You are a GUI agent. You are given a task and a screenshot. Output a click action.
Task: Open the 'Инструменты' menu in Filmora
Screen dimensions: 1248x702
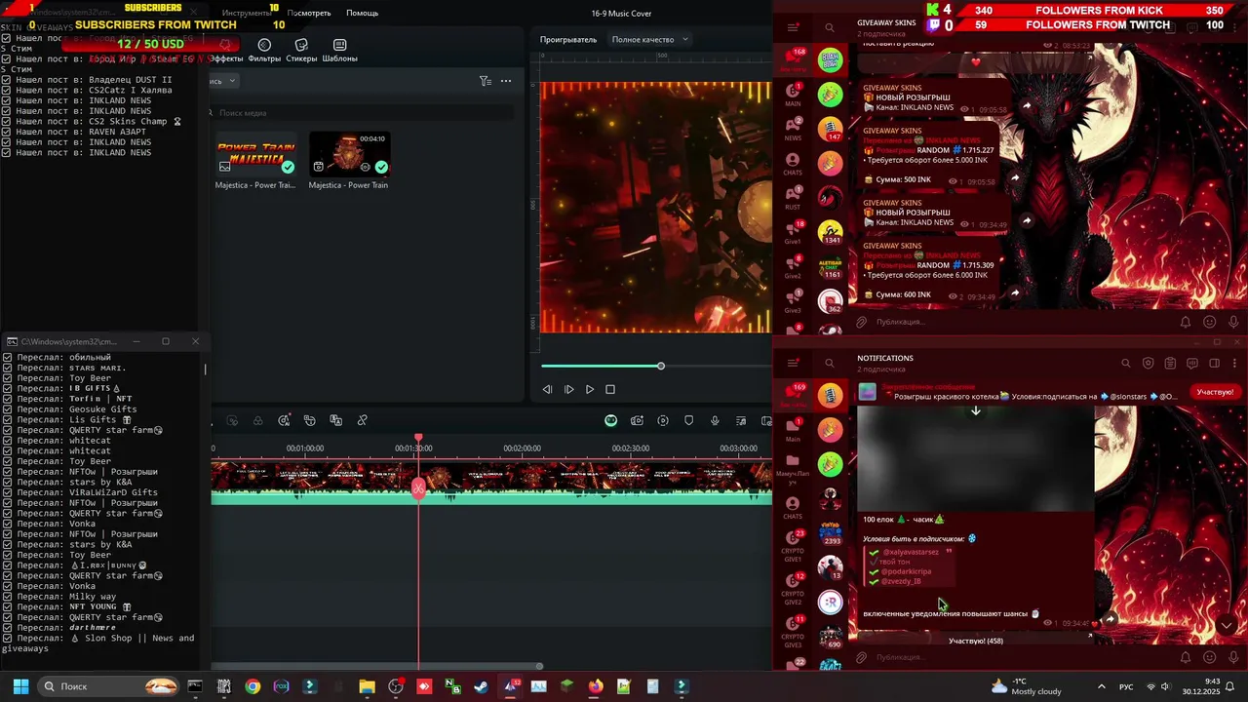(x=246, y=13)
